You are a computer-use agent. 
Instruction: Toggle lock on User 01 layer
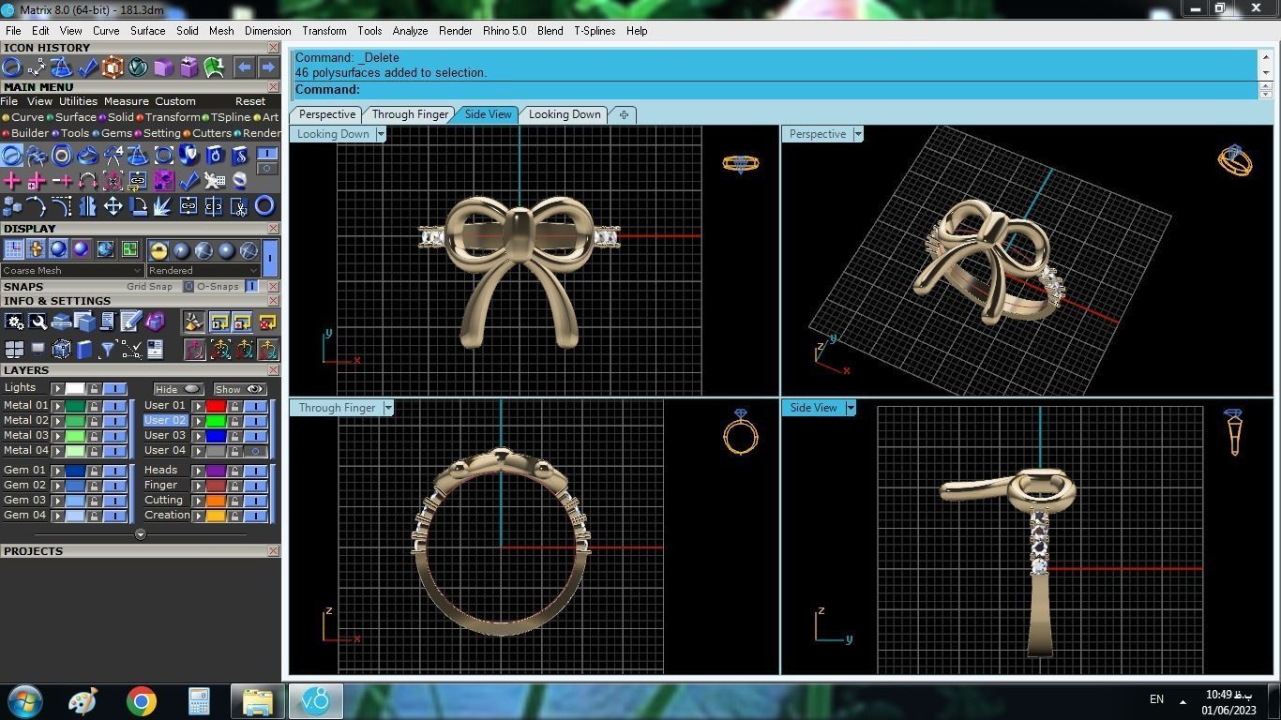click(234, 406)
